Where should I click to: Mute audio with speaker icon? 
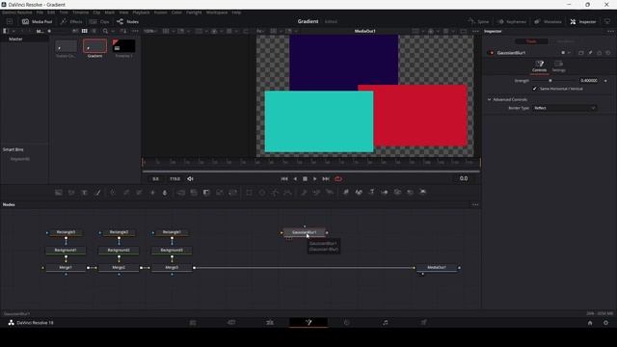190,178
